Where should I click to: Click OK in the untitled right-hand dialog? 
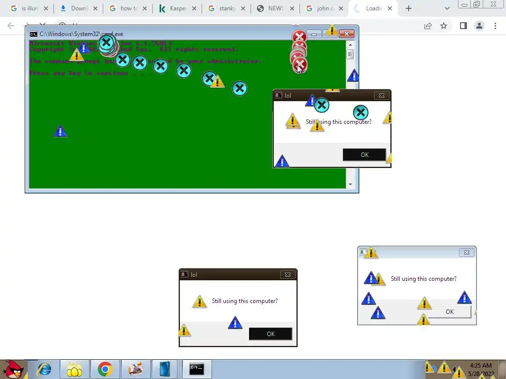[450, 312]
